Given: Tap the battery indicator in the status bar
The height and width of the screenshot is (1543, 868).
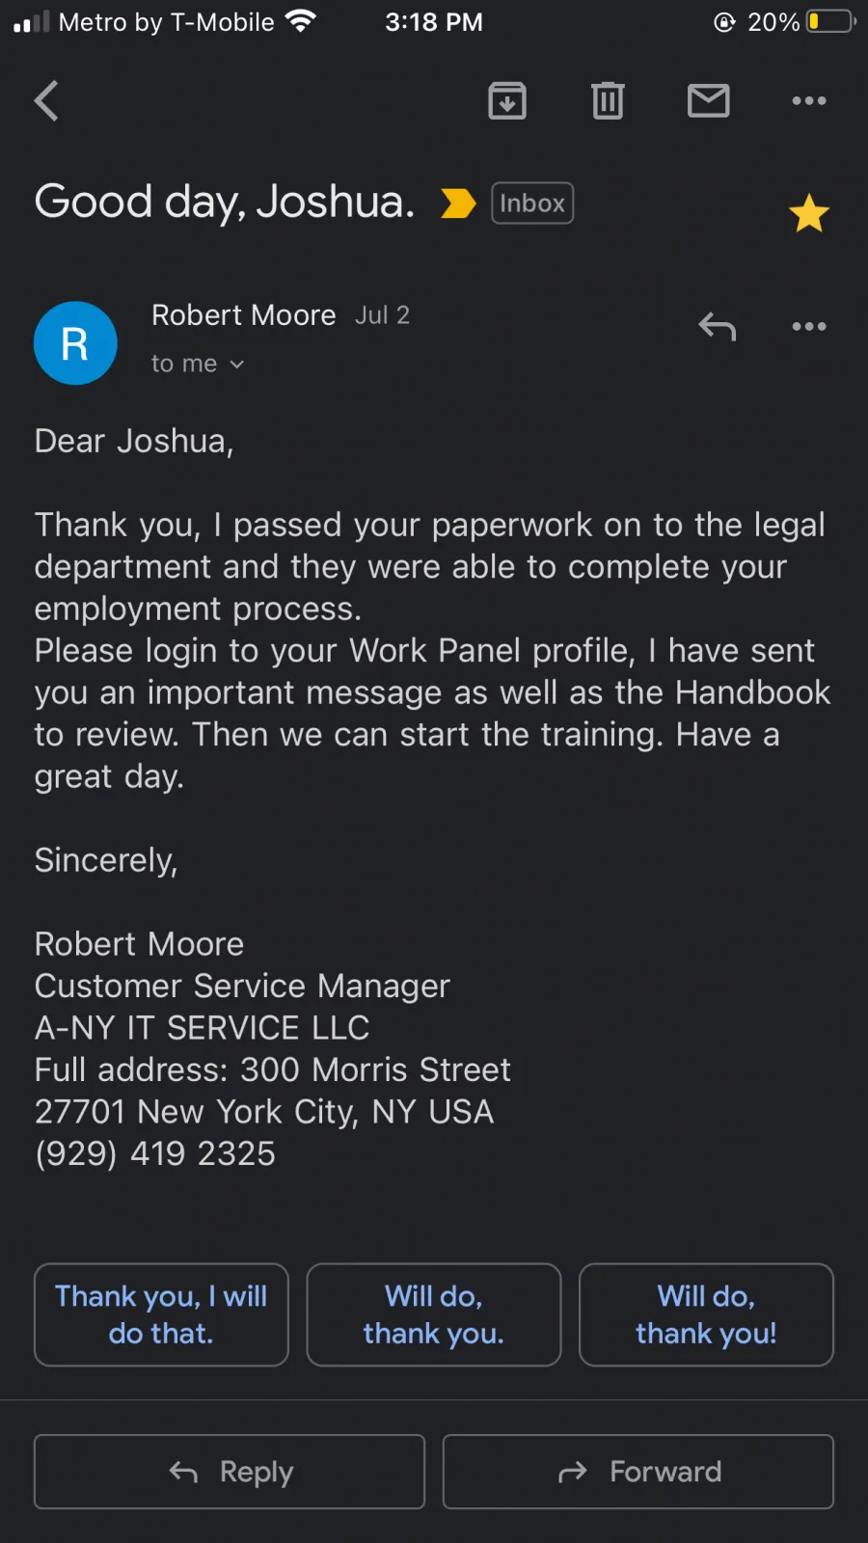Looking at the screenshot, I should tap(831, 21).
